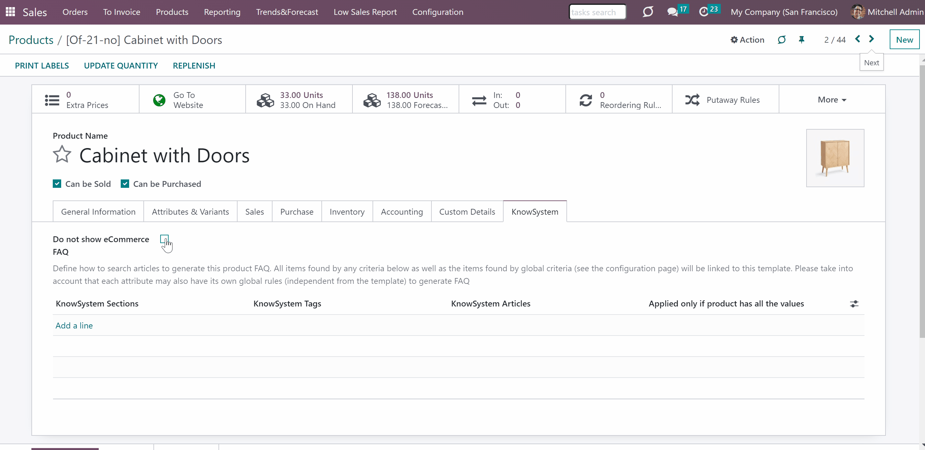925x450 pixels.
Task: Switch to the Sales tab
Action: [x=255, y=211]
